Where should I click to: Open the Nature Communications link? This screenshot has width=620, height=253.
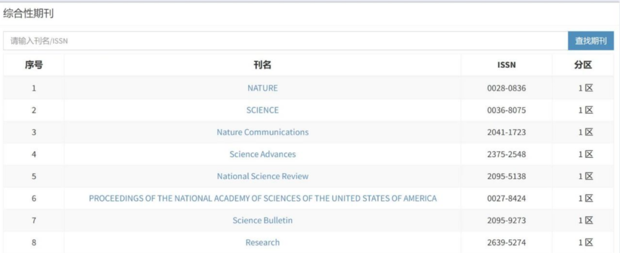262,132
